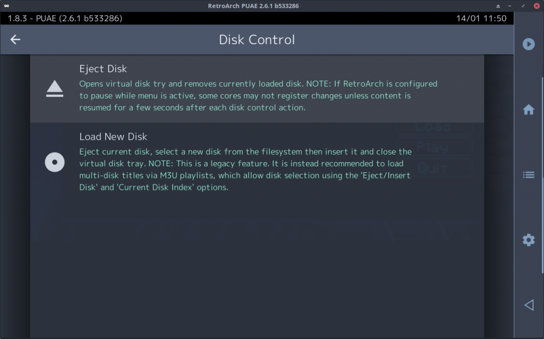
Task: Click the Load New Disk description text
Action: pos(245,170)
